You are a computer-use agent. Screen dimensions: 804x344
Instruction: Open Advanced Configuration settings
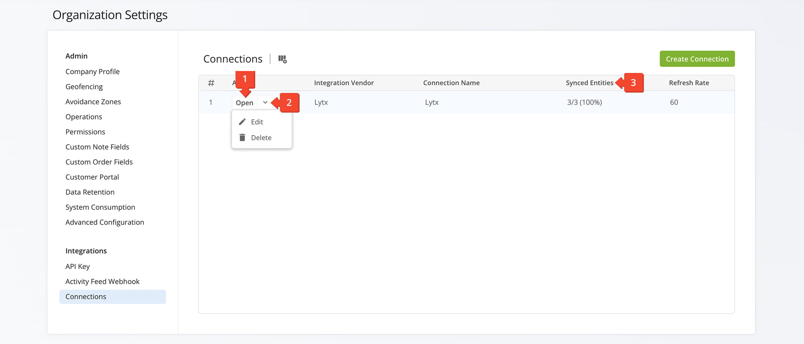coord(104,222)
